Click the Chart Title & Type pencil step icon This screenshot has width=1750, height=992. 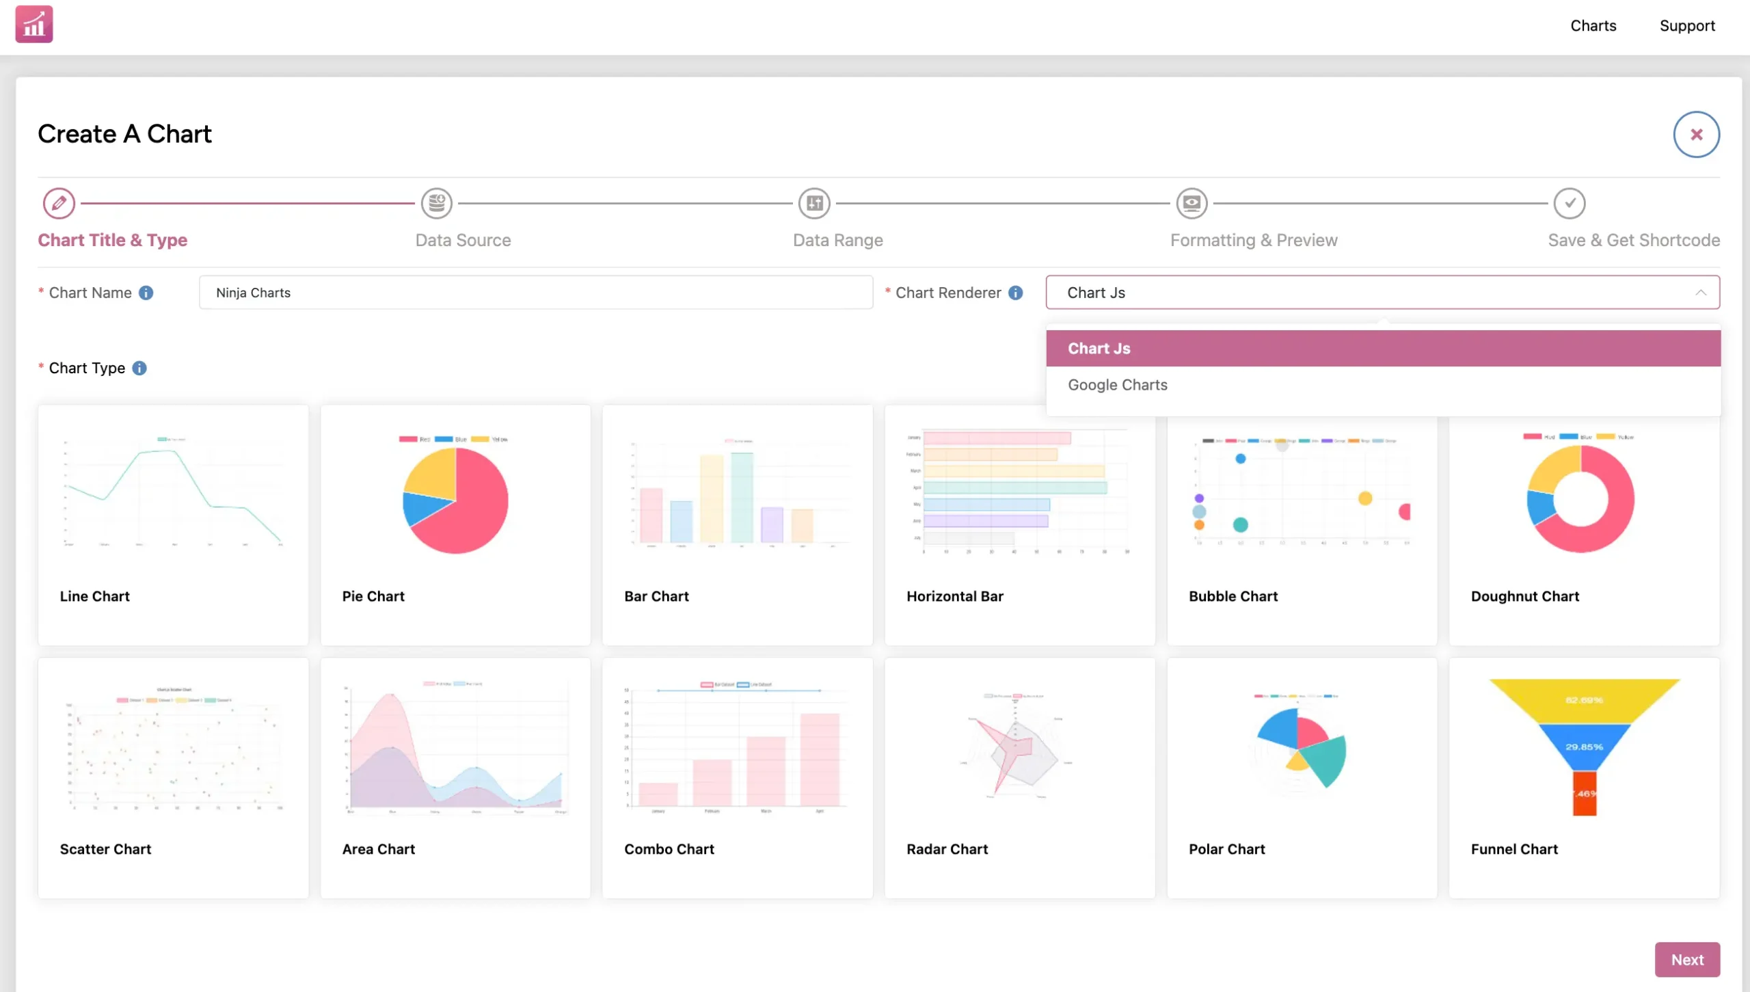tap(59, 203)
